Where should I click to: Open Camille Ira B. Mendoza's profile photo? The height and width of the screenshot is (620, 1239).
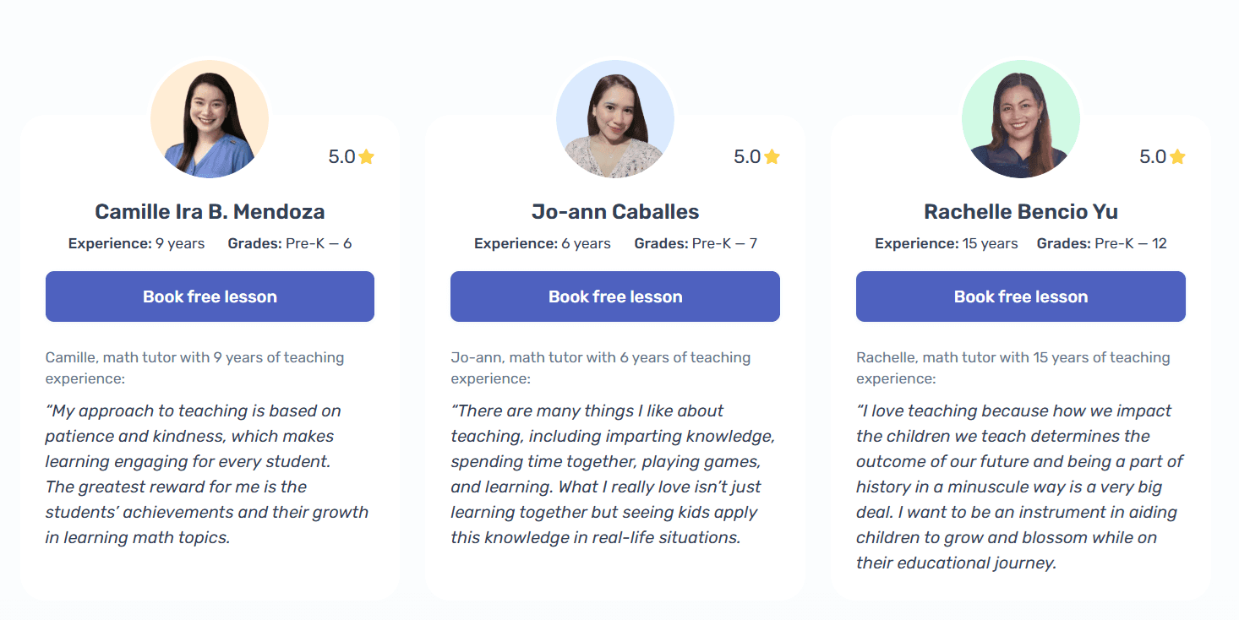[x=210, y=119]
